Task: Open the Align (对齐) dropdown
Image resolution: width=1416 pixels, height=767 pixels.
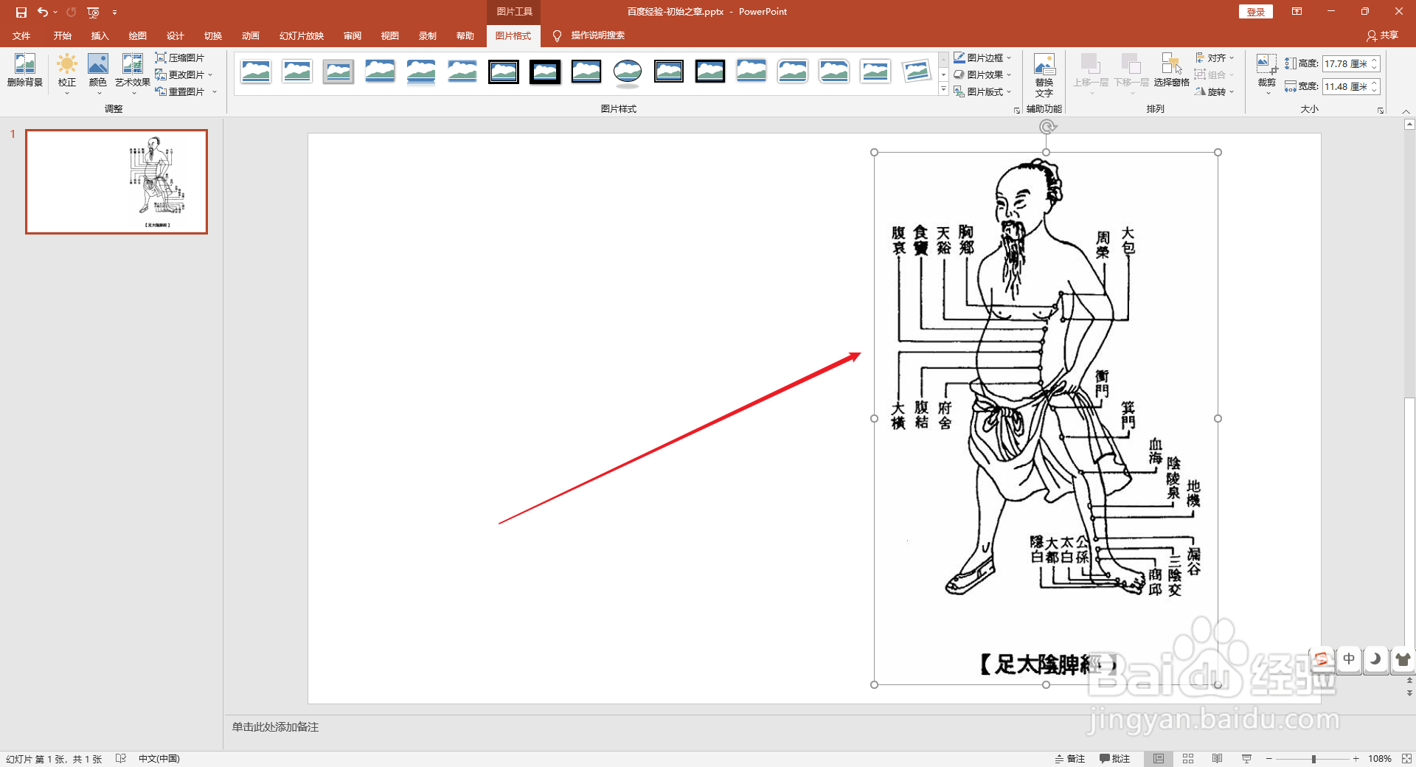Action: click(1215, 58)
